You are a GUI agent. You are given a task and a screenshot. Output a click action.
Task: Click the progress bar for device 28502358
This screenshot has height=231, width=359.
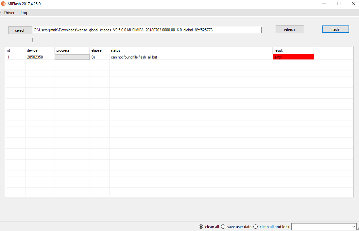pyautogui.click(x=72, y=57)
